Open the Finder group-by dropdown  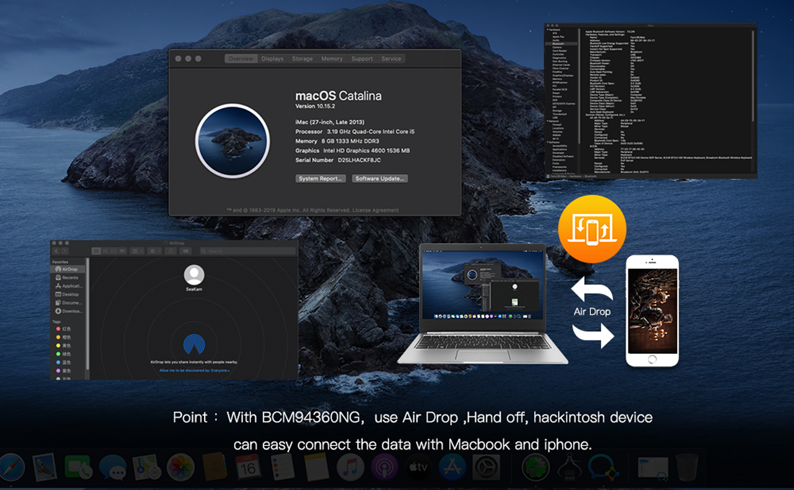pos(137,251)
